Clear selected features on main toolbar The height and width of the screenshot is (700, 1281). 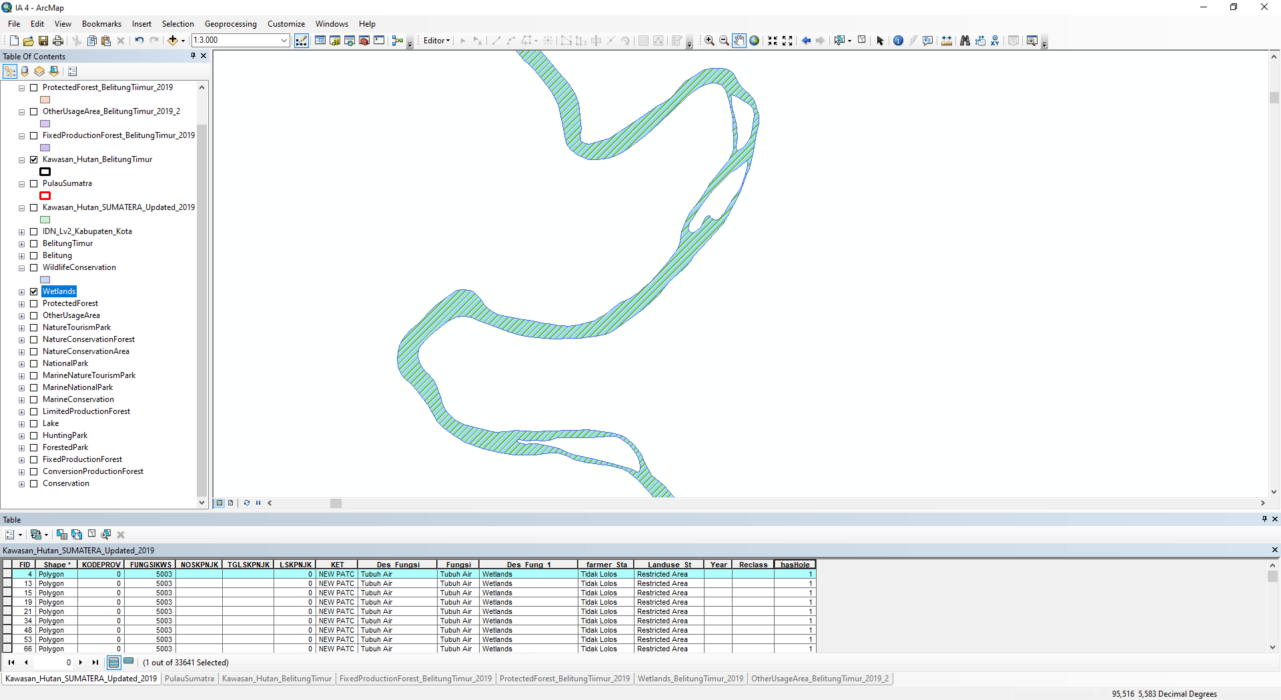[862, 41]
